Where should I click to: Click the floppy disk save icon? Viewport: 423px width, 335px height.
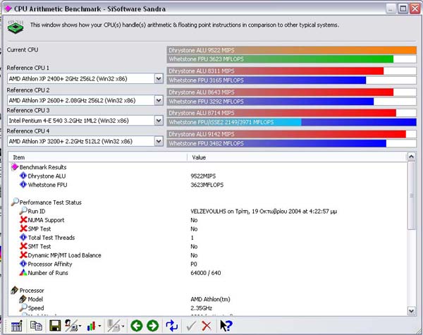(55, 326)
